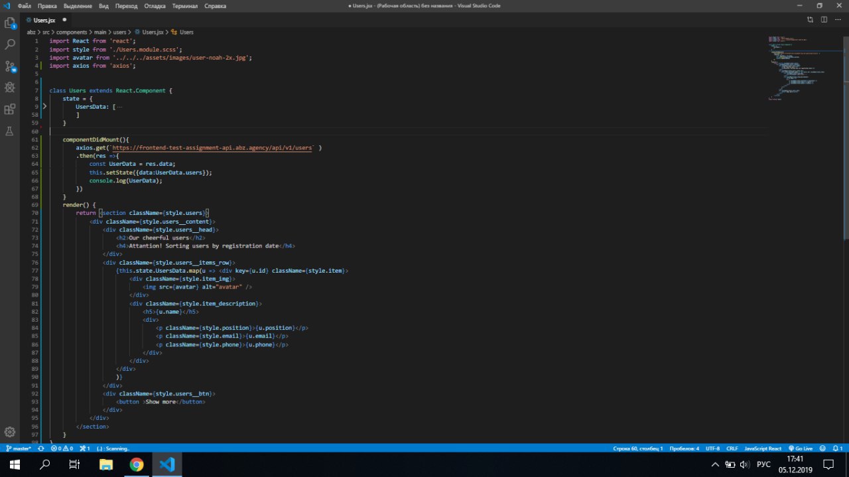The image size is (849, 477).
Task: Select the Users.jsx editor tab
Action: tap(44, 20)
